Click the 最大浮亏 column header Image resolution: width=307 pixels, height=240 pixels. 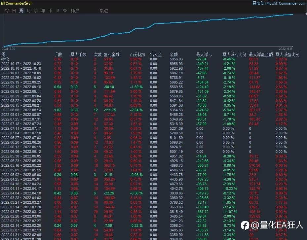pyautogui.click(x=204, y=54)
